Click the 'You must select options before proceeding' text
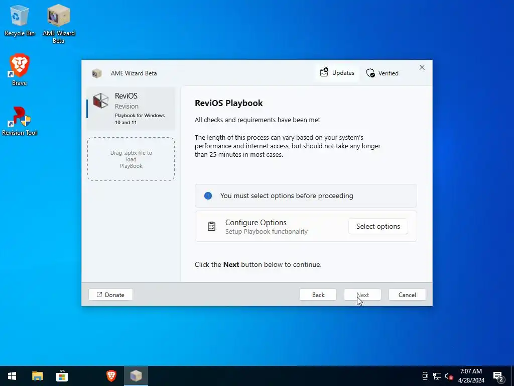The width and height of the screenshot is (514, 386). [287, 196]
